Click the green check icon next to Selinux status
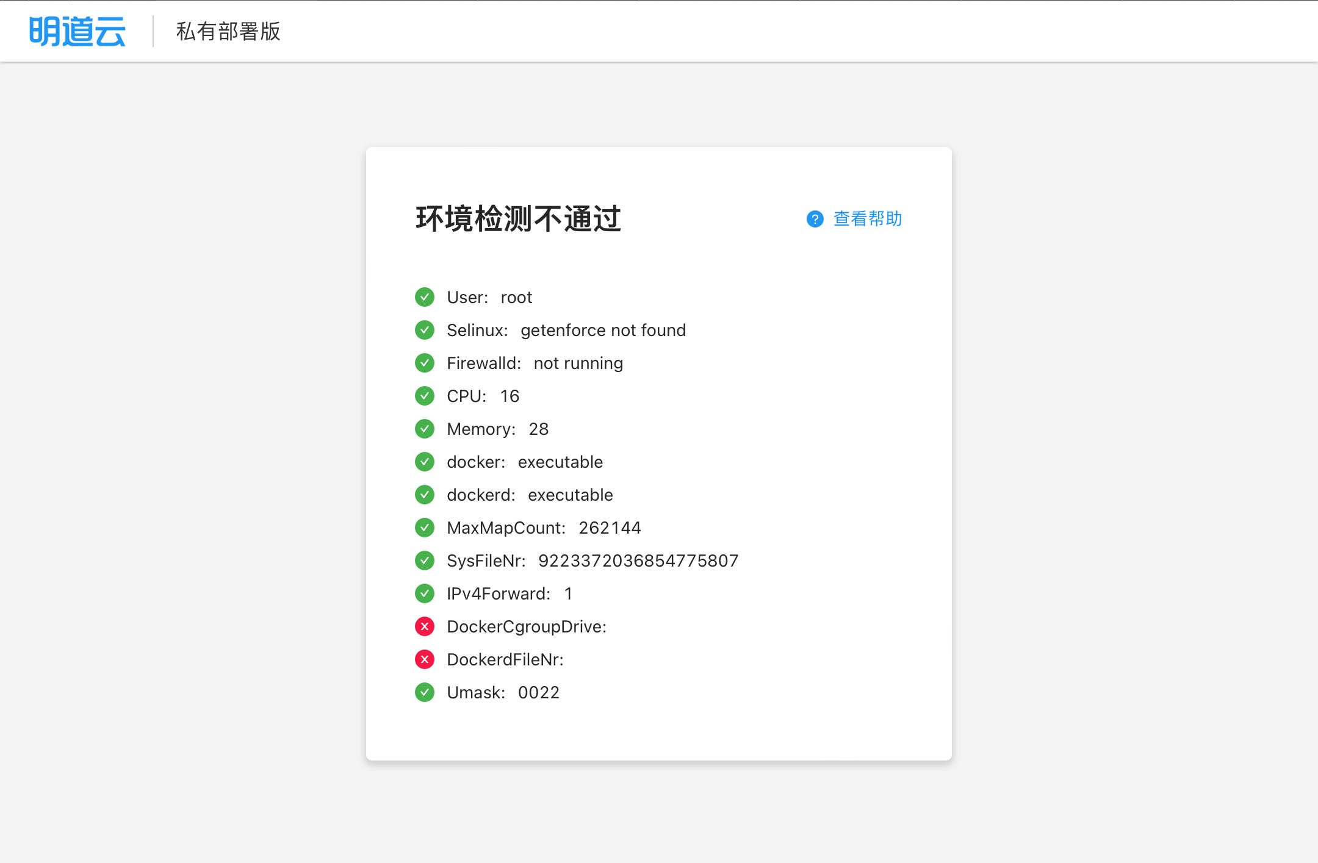Viewport: 1318px width, 863px height. [425, 330]
